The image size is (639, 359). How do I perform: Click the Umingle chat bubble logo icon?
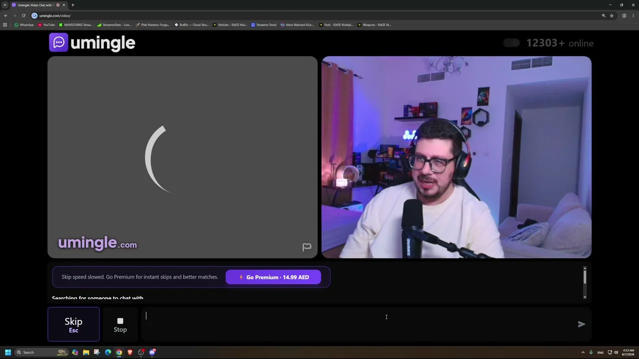[58, 42]
